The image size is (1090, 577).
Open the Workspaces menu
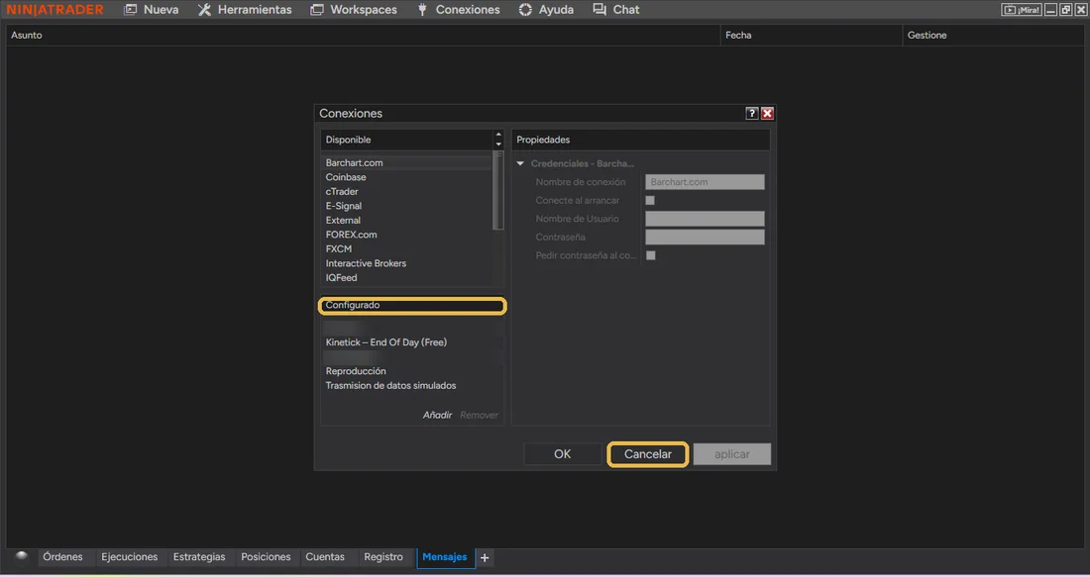[x=353, y=10]
